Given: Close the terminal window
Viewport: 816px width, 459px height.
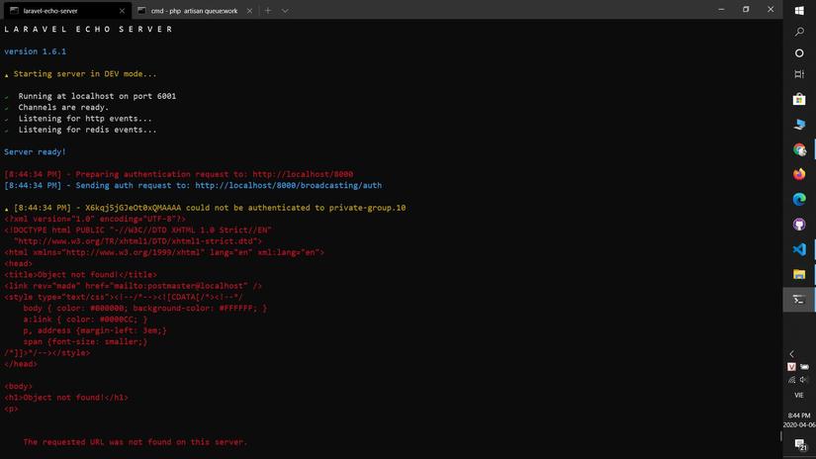Looking at the screenshot, I should tap(771, 9).
